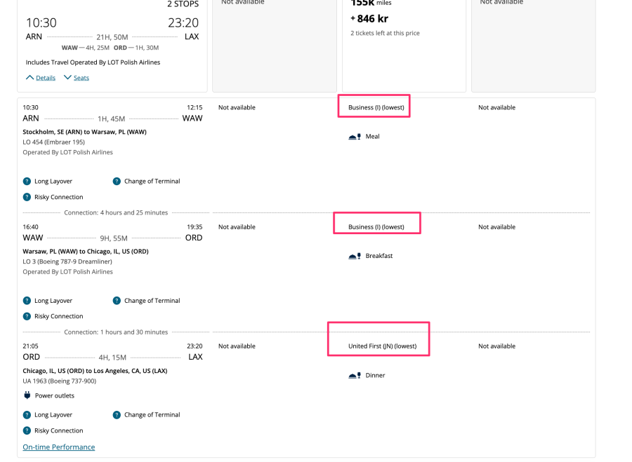Open the On-time Performance link

coord(59,447)
